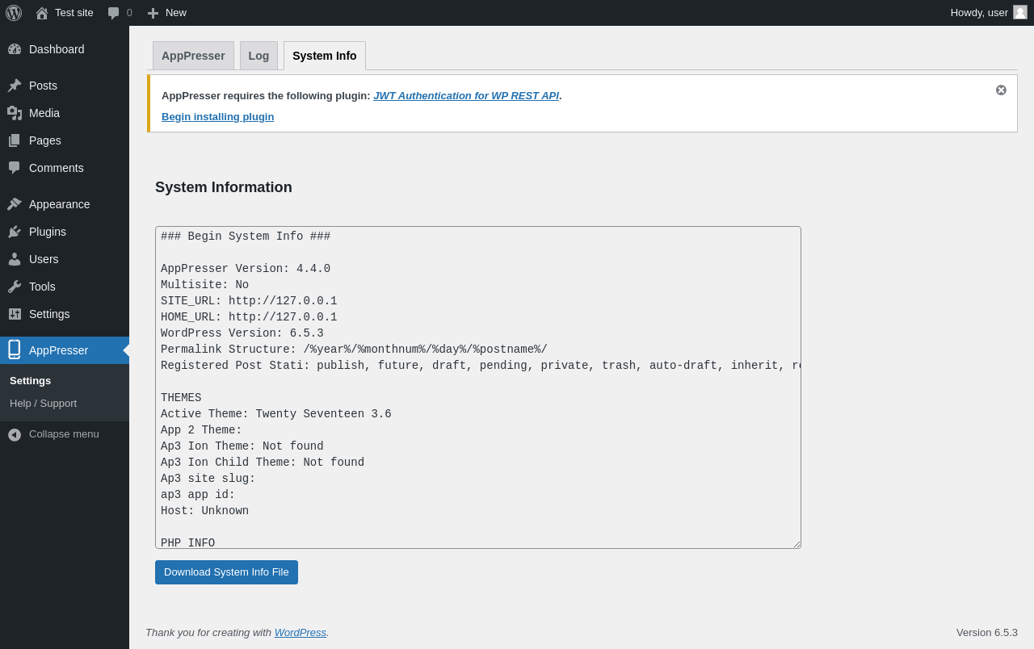Open the Test site home icon

(x=42, y=13)
